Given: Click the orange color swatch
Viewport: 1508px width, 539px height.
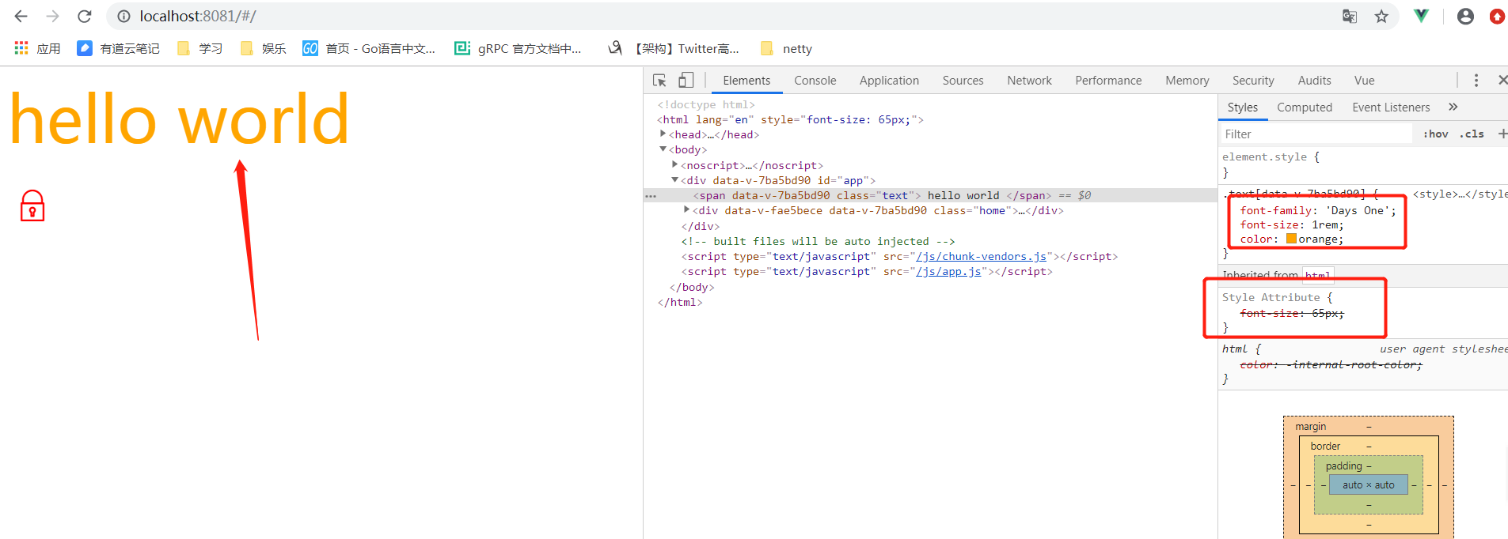Looking at the screenshot, I should click(x=1291, y=239).
